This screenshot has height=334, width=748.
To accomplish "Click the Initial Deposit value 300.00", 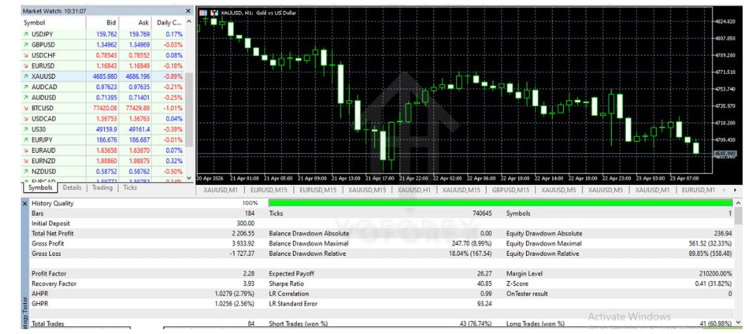I will pos(246,223).
